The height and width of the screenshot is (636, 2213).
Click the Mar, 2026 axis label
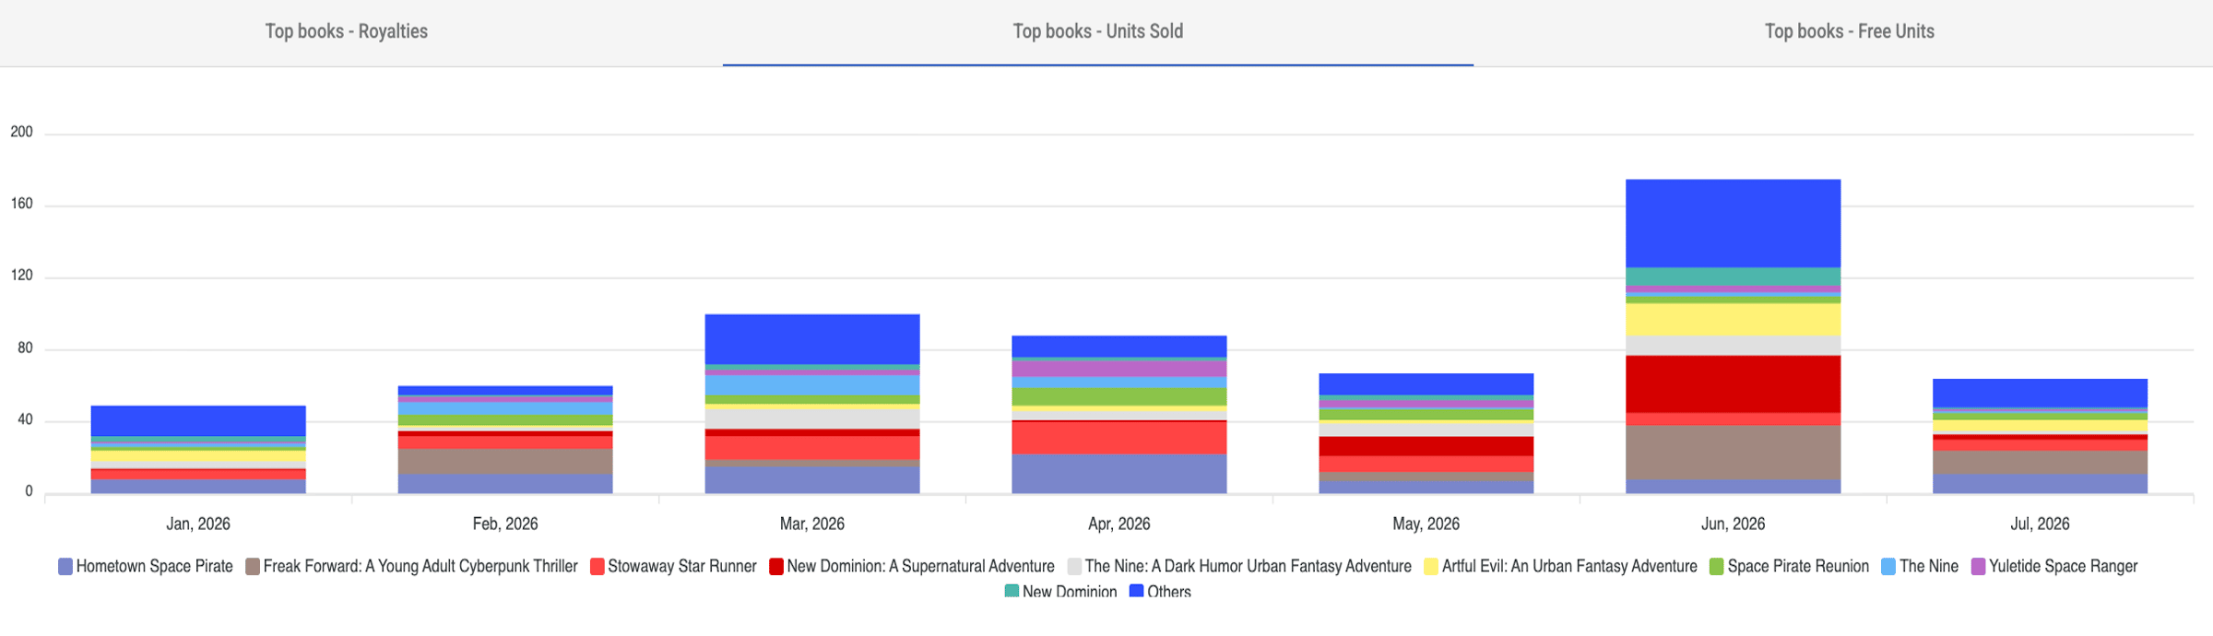pyautogui.click(x=812, y=524)
